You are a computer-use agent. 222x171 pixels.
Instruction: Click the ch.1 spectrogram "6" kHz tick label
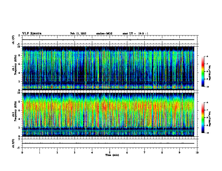pos(19,64)
